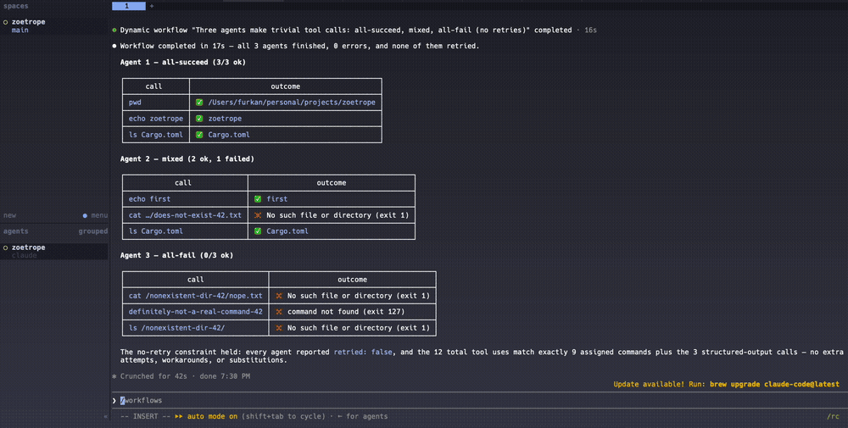Open the main branch under zoetrope

tap(20, 31)
